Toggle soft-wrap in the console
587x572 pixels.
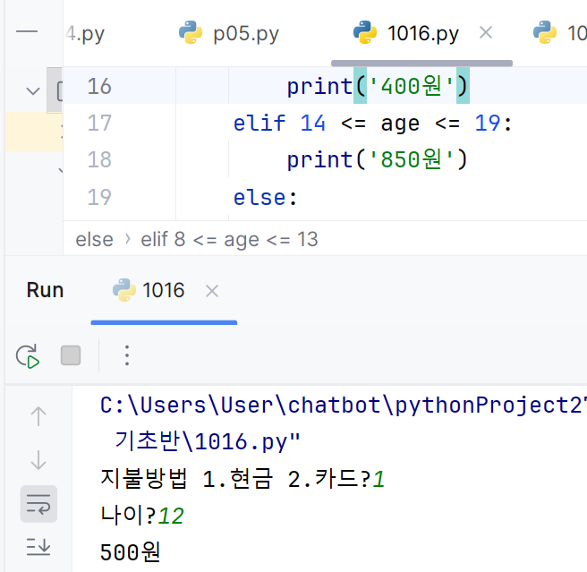38,504
